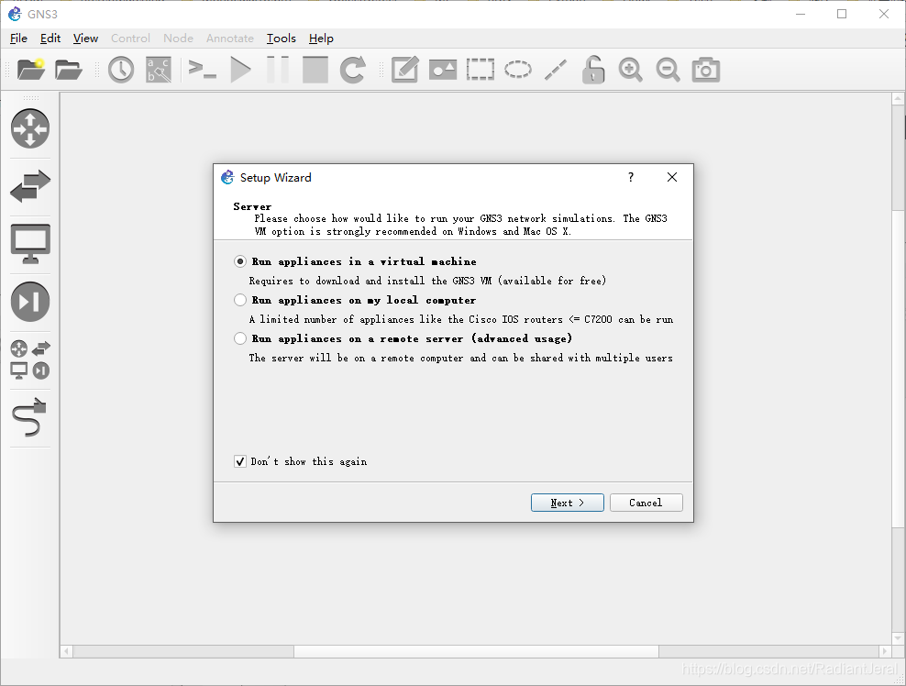The height and width of the screenshot is (686, 906).
Task: Browse all devices sidebar icon
Action: pos(30,360)
